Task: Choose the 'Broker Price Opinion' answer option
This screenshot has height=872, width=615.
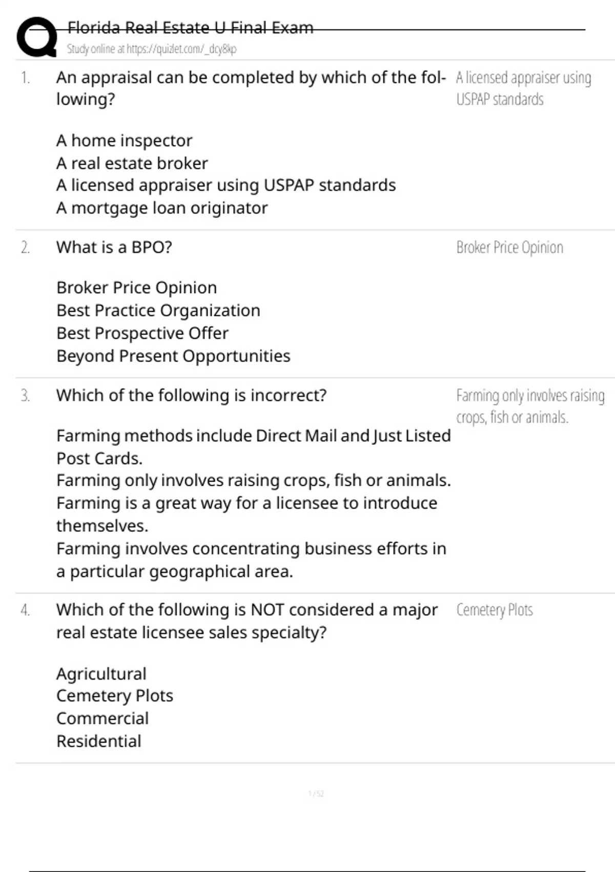Action: (x=136, y=288)
